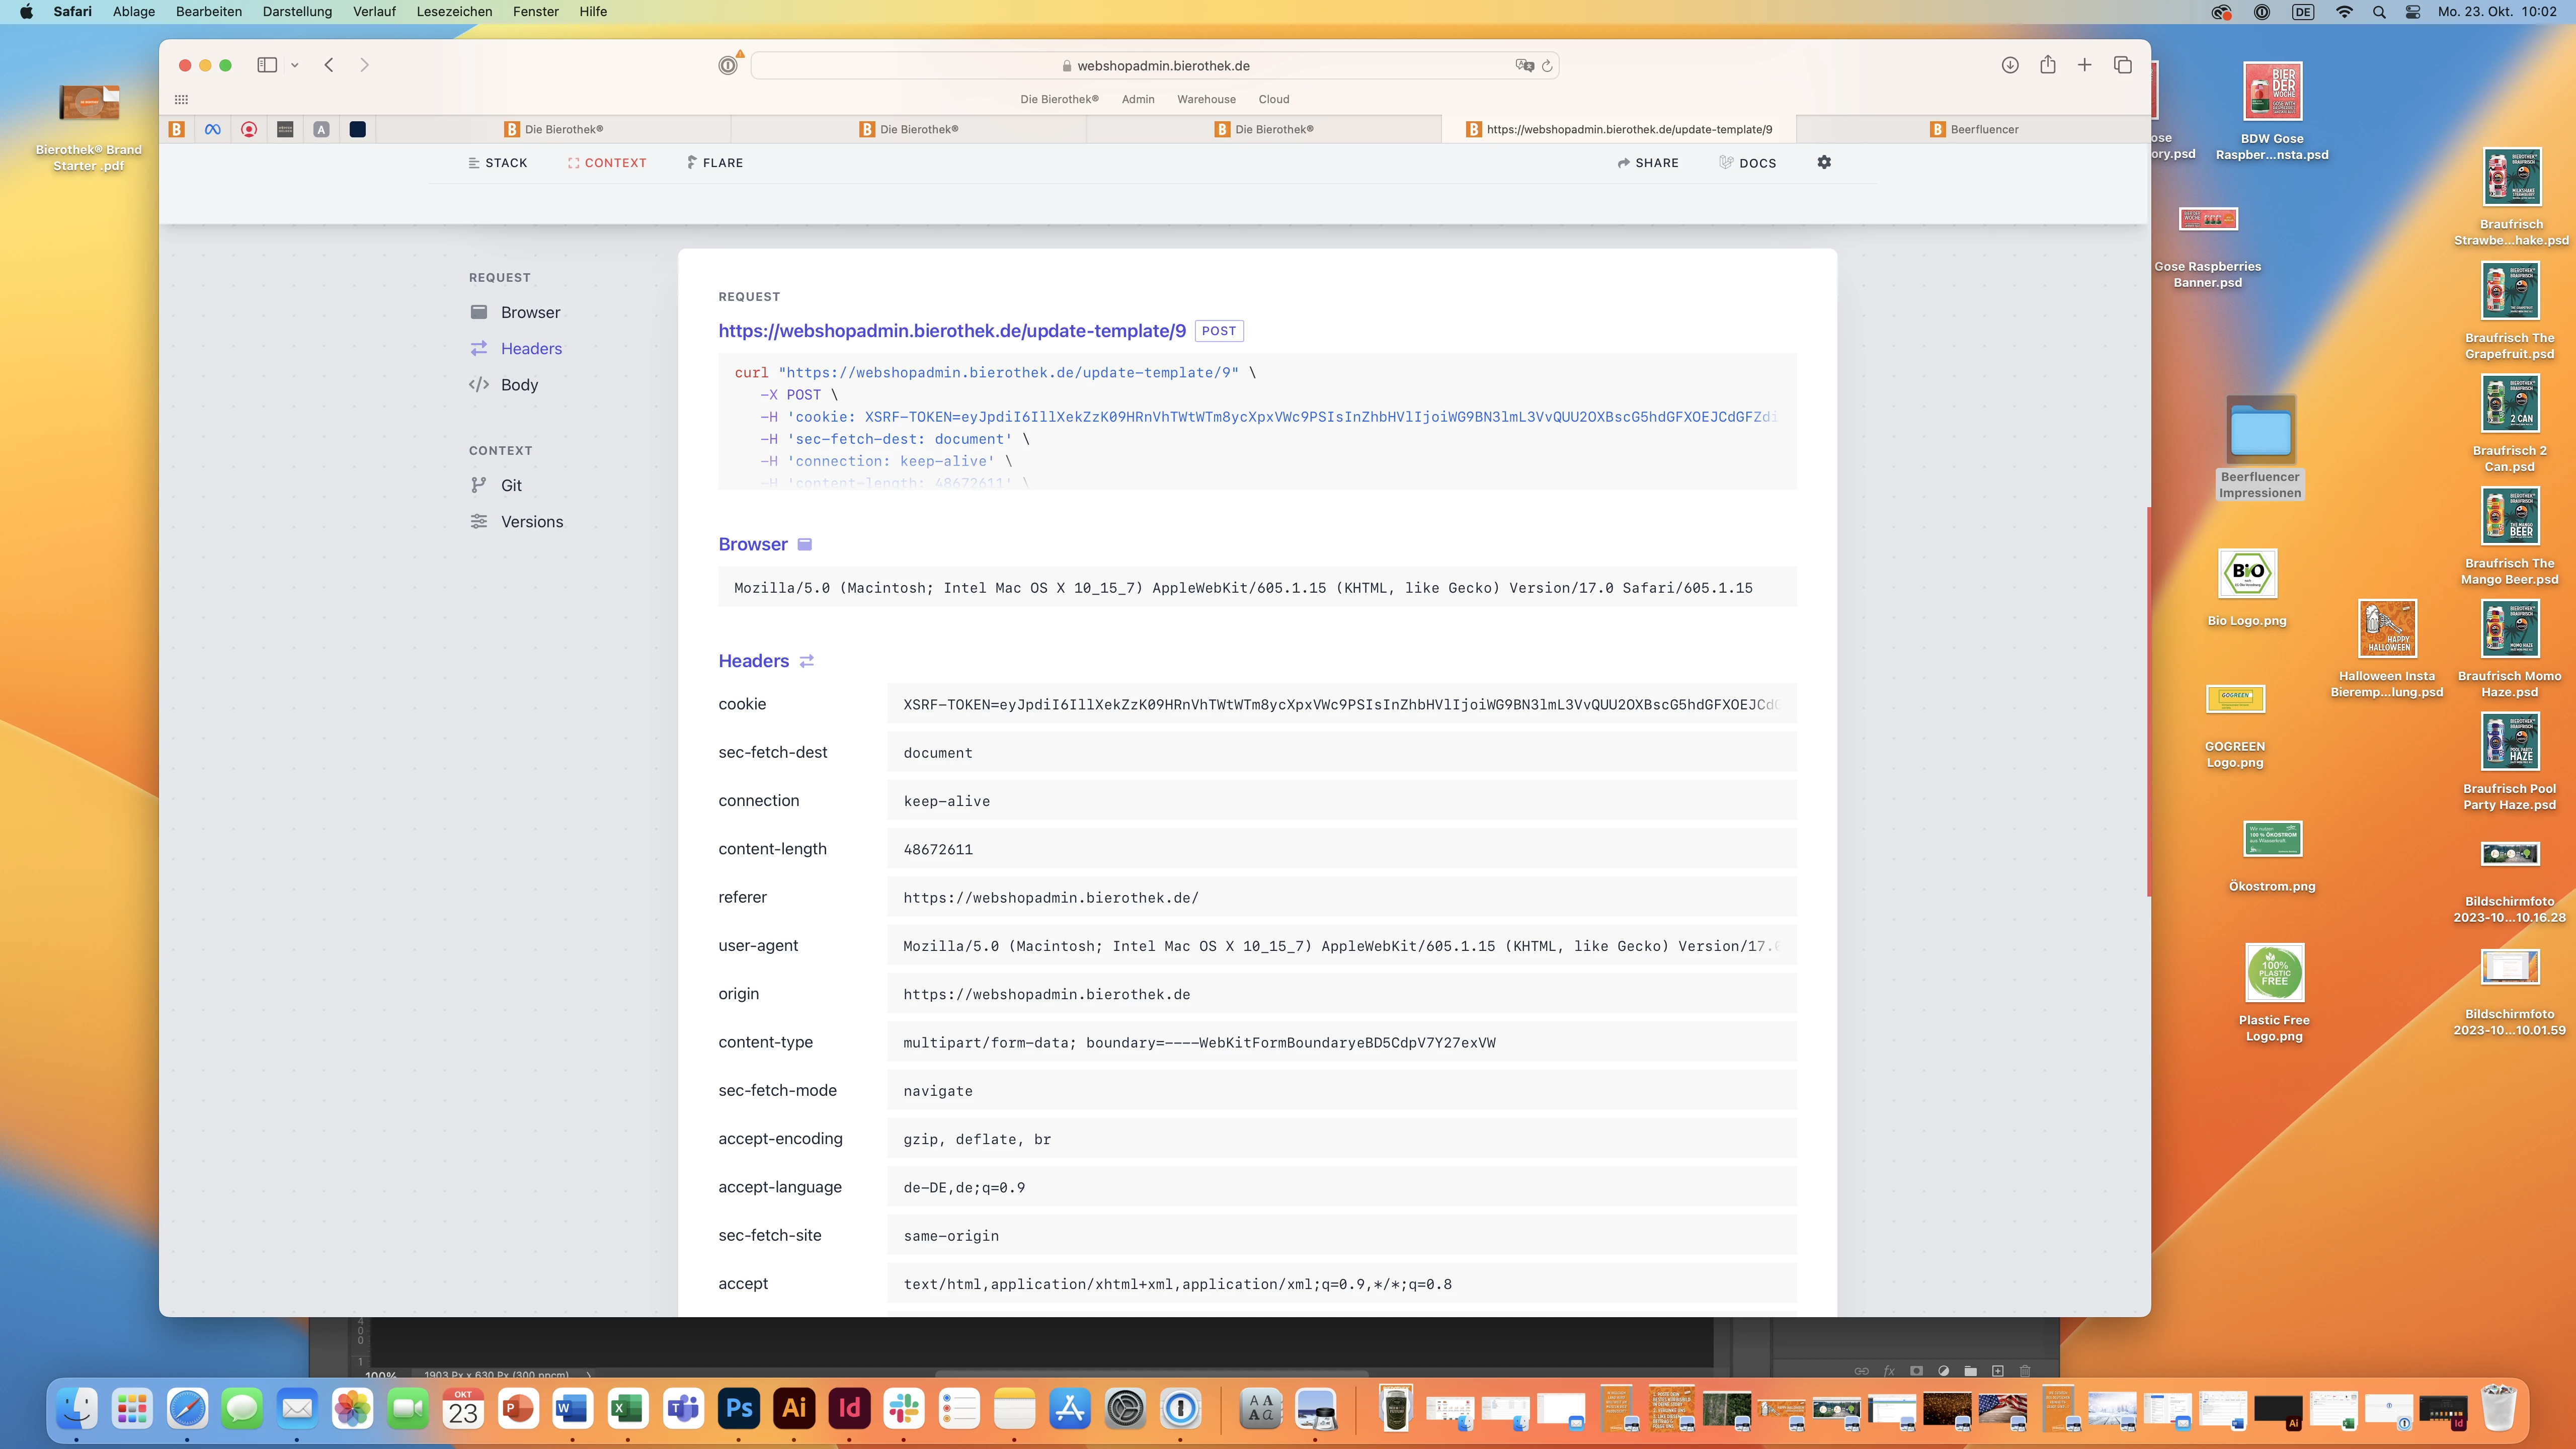Switch to update-template/9 tab
This screenshot has width=2576, height=1449.
point(1619,129)
